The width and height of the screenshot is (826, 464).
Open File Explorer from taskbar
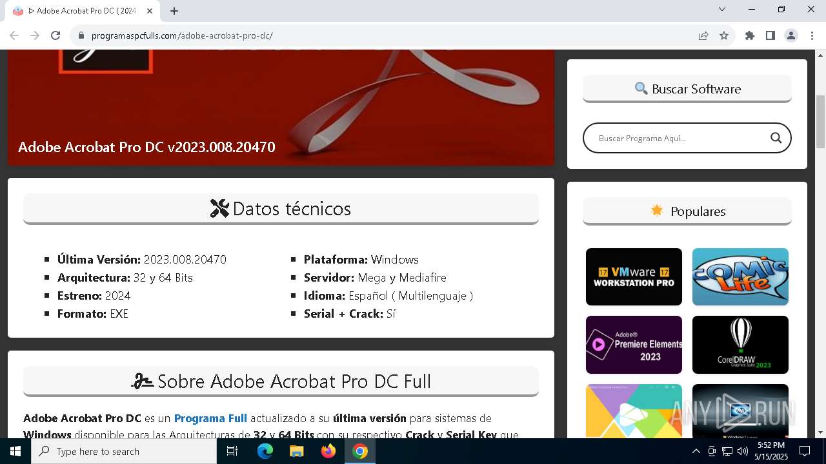pos(297,451)
